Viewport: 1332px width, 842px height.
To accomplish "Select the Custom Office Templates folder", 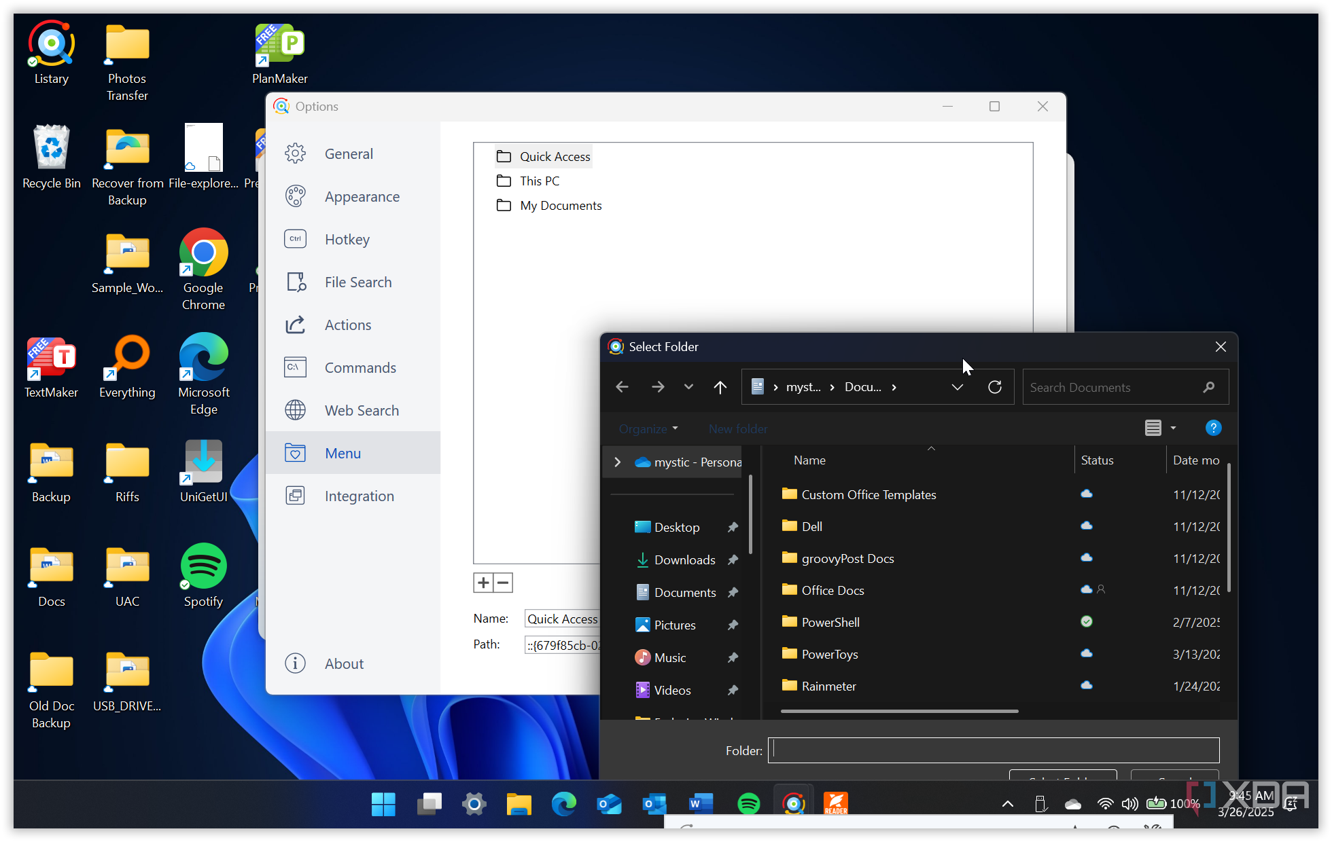I will 860,495.
